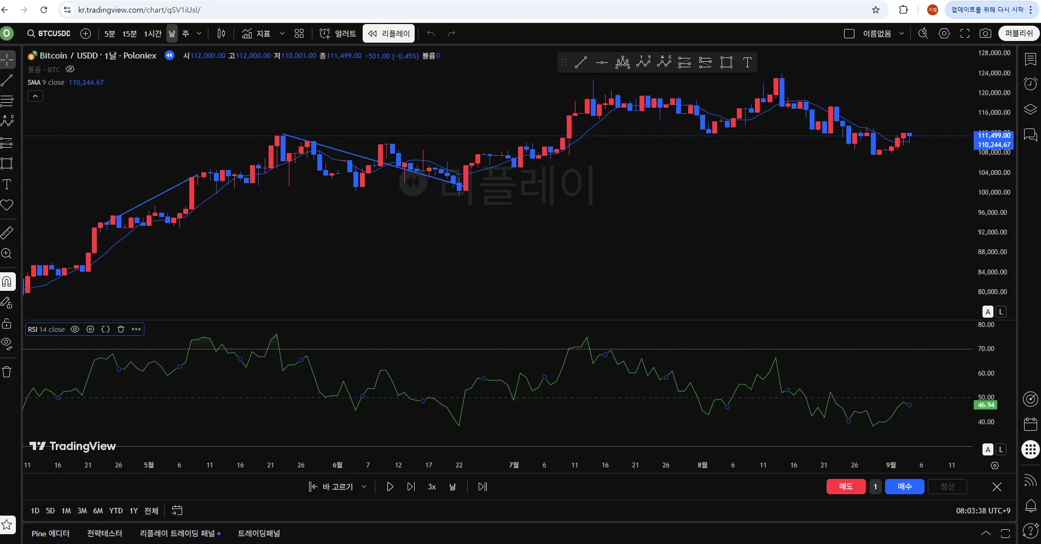The width and height of the screenshot is (1041, 544).
Task: Switch to 1시간 timeframe
Action: point(153,33)
